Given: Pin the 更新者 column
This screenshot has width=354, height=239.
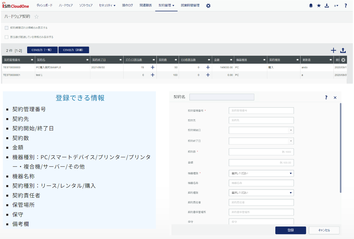Looking at the screenshot, I should coord(331,60).
